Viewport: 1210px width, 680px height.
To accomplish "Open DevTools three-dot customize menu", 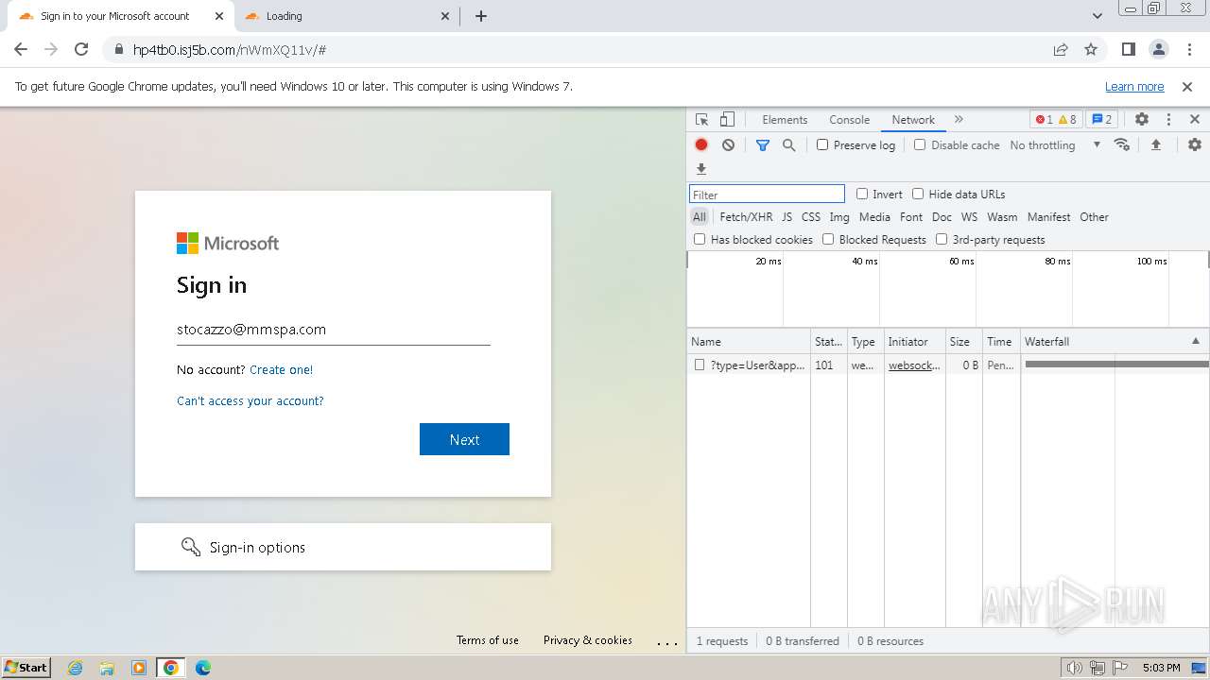I will click(1168, 120).
